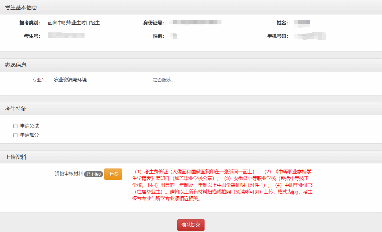The height and width of the screenshot is (232, 382).
Task: Select the 农业资源与环境 major text
Action: [70, 80]
